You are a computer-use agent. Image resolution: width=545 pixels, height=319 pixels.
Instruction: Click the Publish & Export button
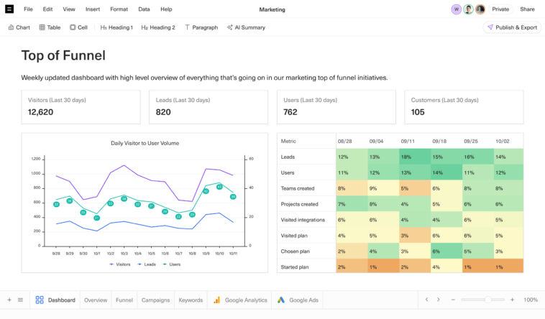(512, 27)
